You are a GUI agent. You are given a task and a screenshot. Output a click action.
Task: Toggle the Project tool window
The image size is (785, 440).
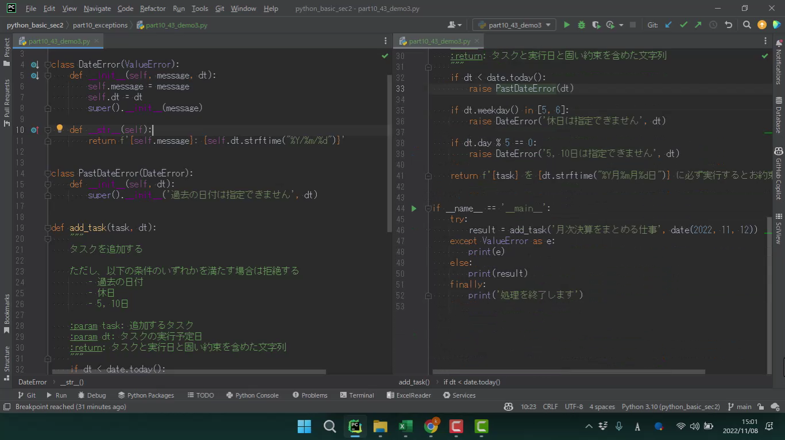pyautogui.click(x=7, y=52)
